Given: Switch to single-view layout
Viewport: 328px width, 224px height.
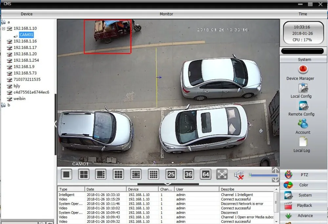Looking at the screenshot, I should point(67,174).
